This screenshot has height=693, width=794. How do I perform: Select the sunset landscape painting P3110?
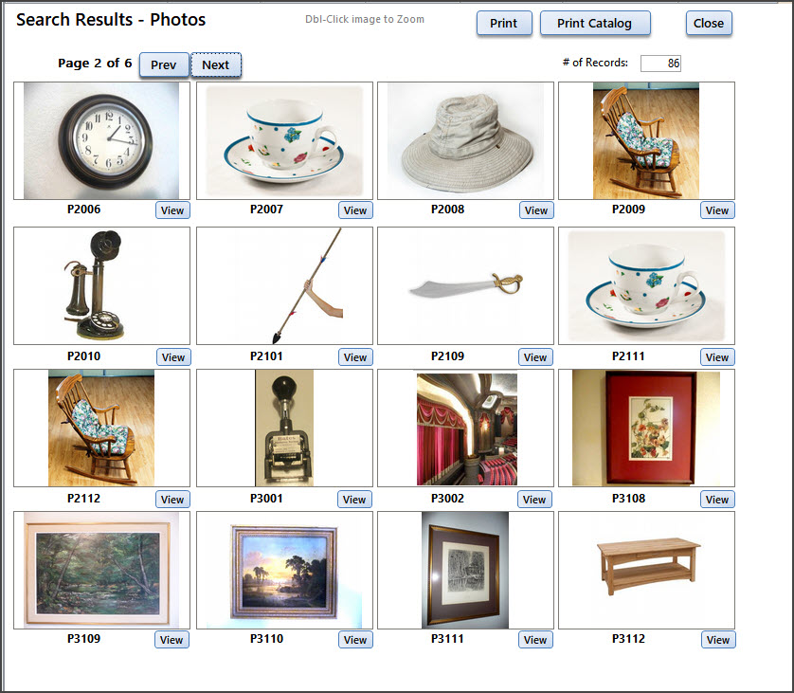pyautogui.click(x=284, y=570)
